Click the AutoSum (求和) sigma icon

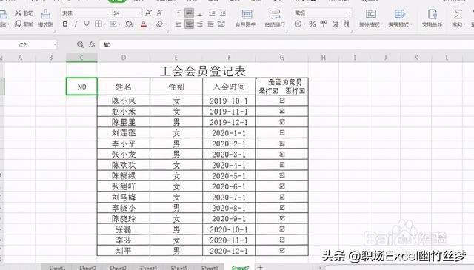pyautogui.click(x=458, y=14)
